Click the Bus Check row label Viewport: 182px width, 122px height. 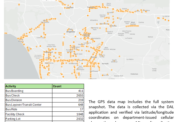click(13, 95)
